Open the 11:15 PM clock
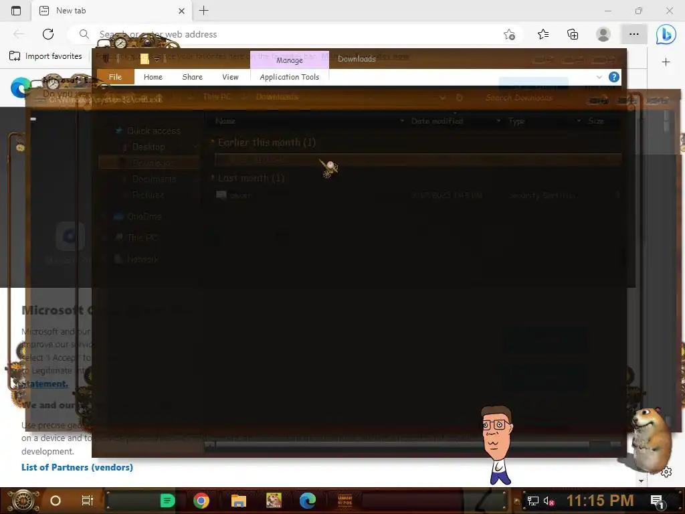 pos(600,501)
